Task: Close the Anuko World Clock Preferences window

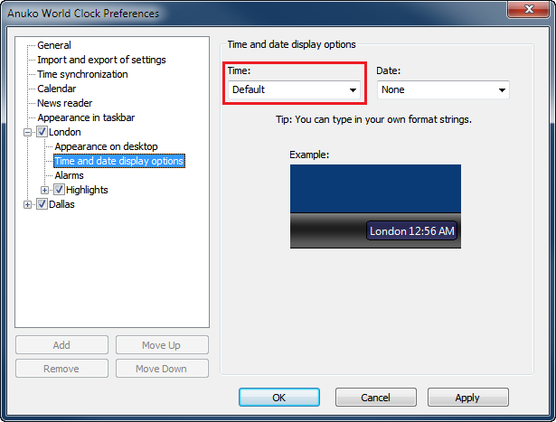Action: (528, 9)
